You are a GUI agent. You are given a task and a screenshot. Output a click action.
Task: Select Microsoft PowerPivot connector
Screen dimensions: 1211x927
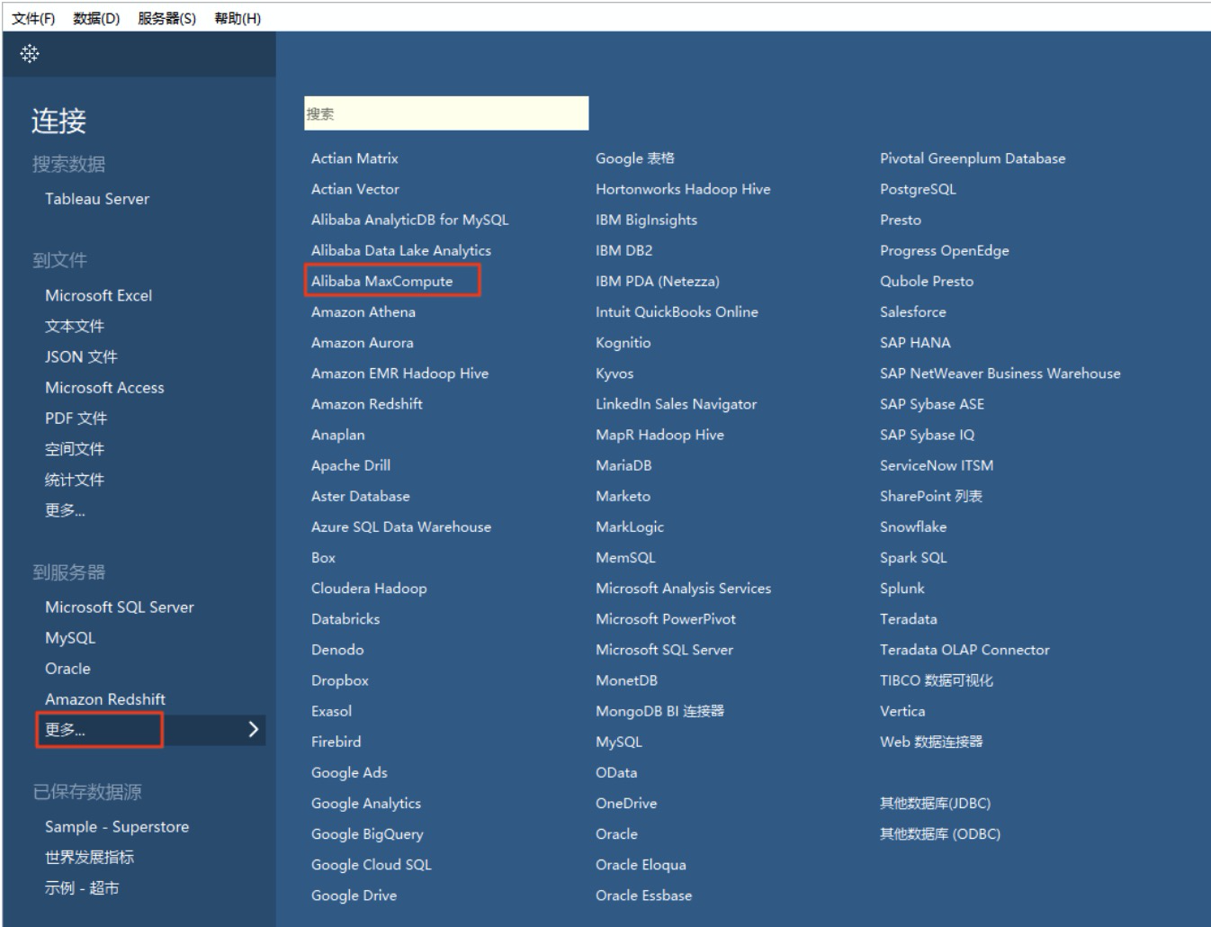[x=666, y=618]
